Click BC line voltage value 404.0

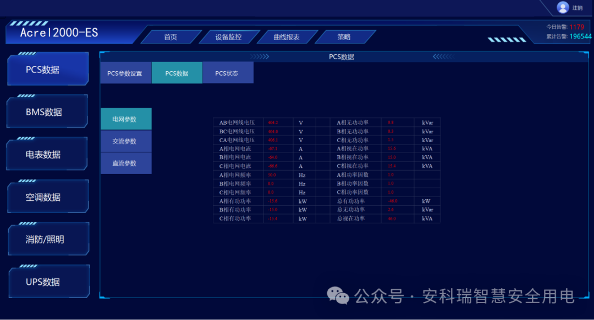[273, 132]
